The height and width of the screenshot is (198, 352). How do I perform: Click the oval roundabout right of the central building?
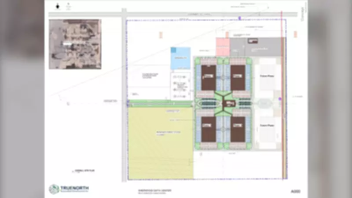coord(263,103)
